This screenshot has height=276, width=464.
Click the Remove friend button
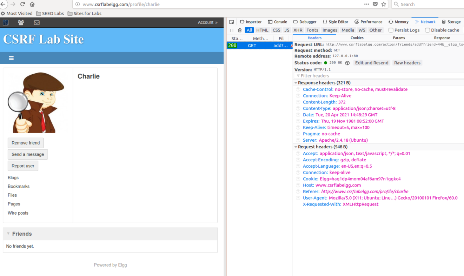point(26,143)
